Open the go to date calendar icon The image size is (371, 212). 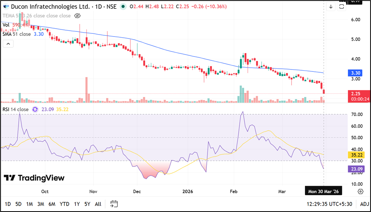coord(114,204)
